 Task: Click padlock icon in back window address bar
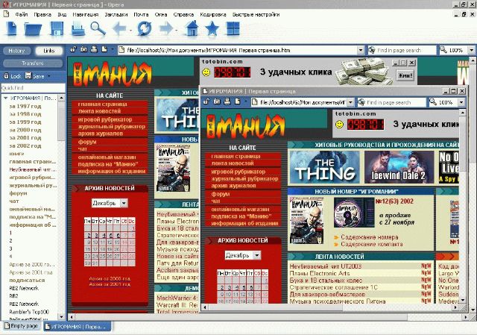(x=73, y=49)
